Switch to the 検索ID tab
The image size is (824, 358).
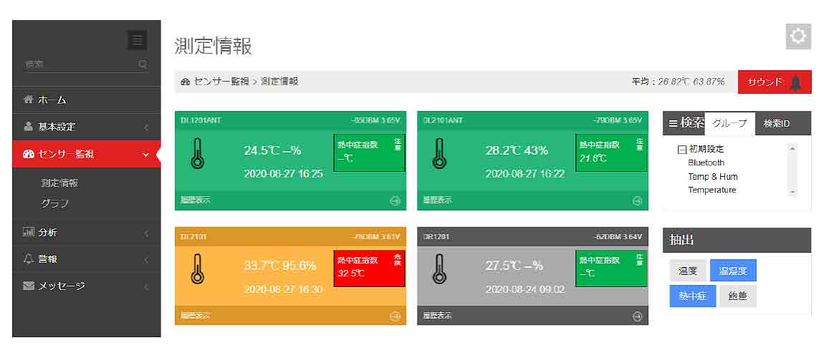[776, 123]
